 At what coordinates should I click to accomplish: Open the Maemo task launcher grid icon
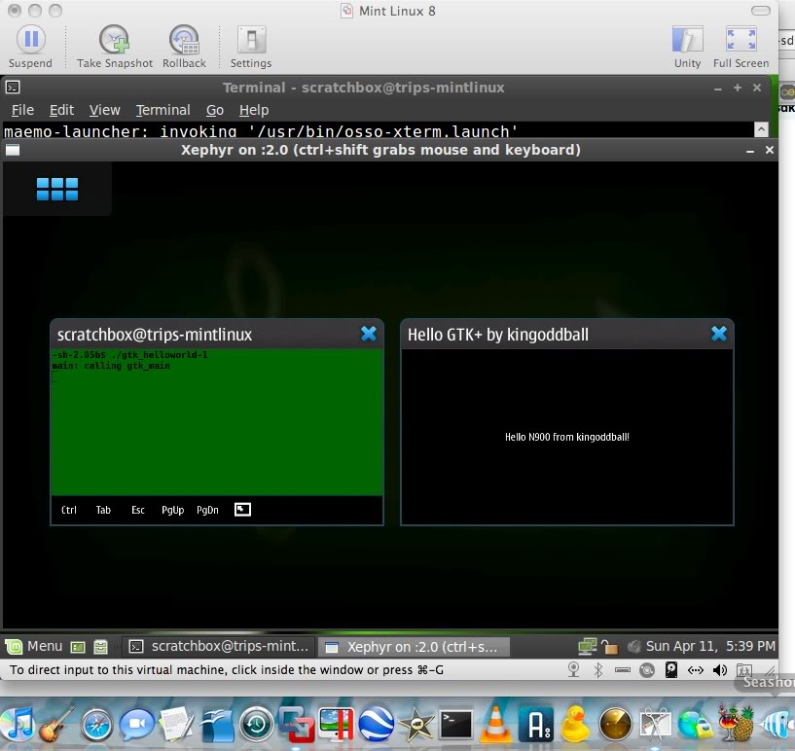[x=56, y=189]
